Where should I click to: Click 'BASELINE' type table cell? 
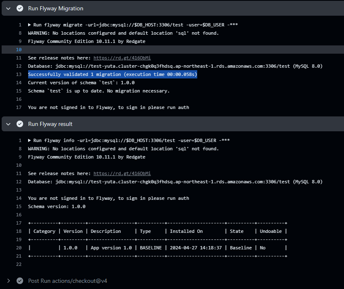tap(151, 248)
